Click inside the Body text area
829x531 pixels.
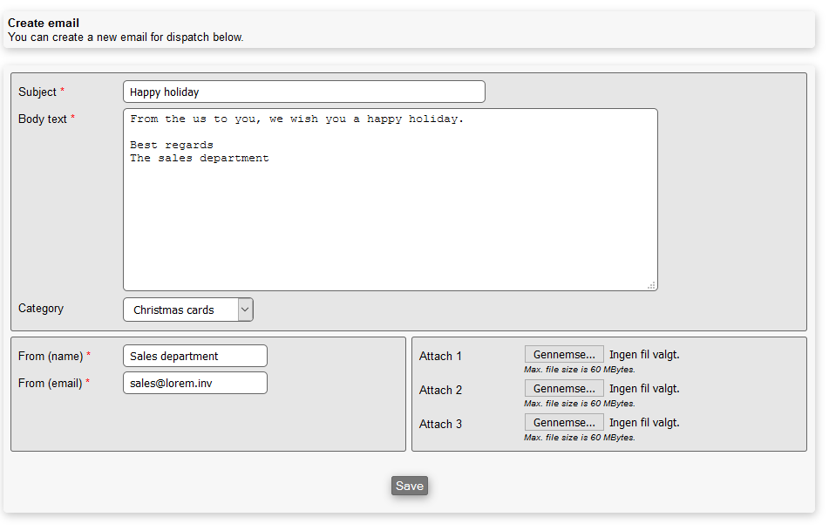(x=390, y=209)
